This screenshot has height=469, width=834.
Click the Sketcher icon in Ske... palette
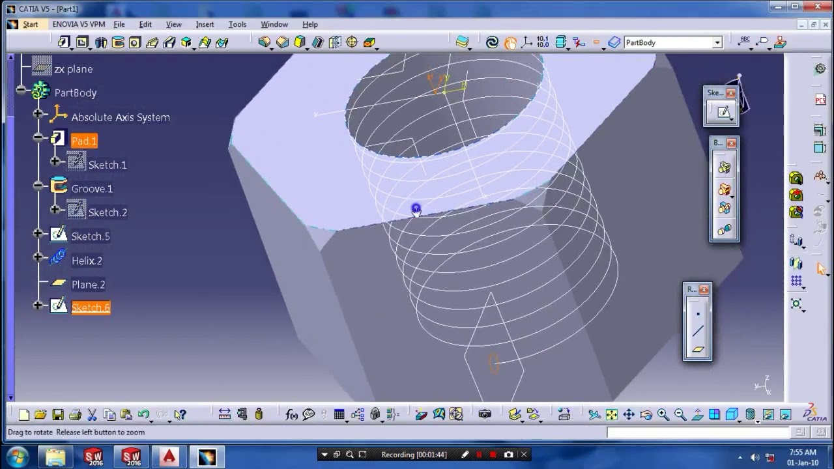click(723, 112)
